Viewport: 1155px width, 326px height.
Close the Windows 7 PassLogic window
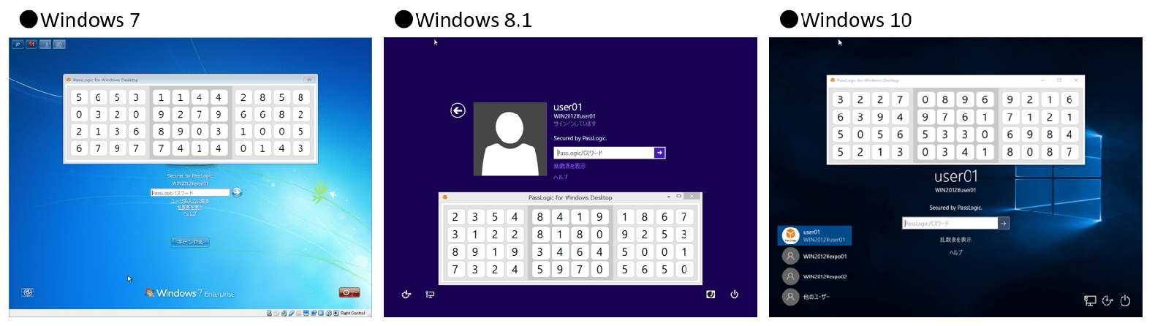308,80
